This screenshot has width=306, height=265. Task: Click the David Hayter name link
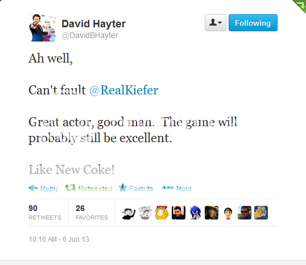click(x=94, y=24)
